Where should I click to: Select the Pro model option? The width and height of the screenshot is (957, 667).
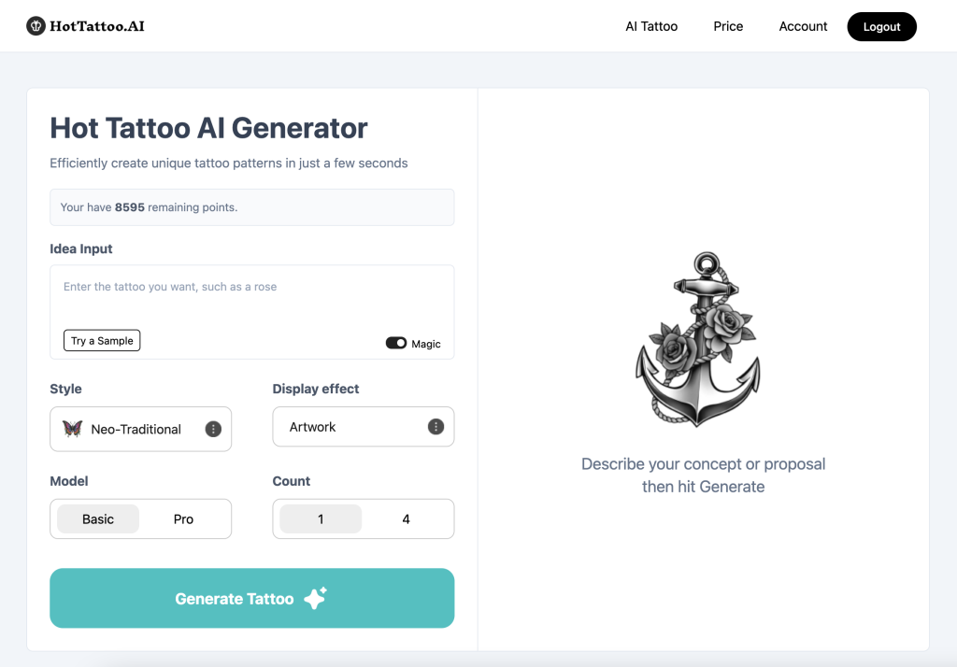click(x=183, y=519)
